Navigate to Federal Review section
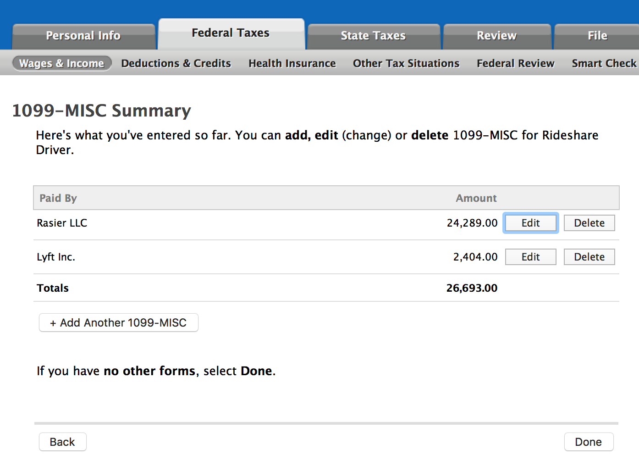This screenshot has height=466, width=639. point(515,63)
